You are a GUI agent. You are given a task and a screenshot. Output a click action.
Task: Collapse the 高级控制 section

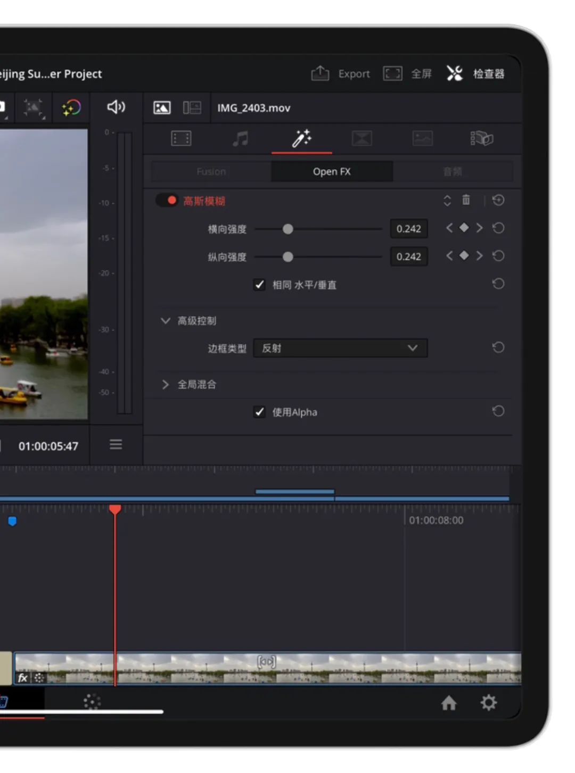166,321
